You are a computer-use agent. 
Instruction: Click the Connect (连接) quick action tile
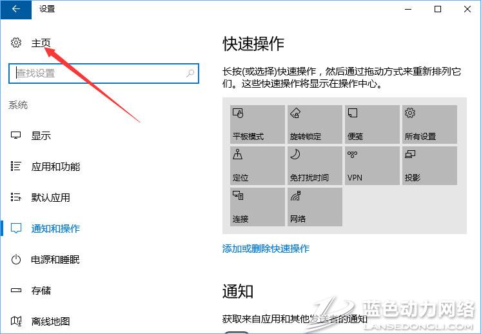pyautogui.click(x=257, y=207)
